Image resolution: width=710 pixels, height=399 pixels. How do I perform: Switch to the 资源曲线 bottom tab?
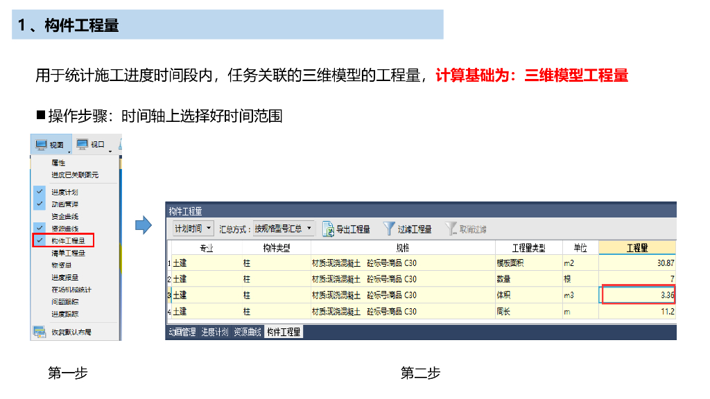[248, 332]
